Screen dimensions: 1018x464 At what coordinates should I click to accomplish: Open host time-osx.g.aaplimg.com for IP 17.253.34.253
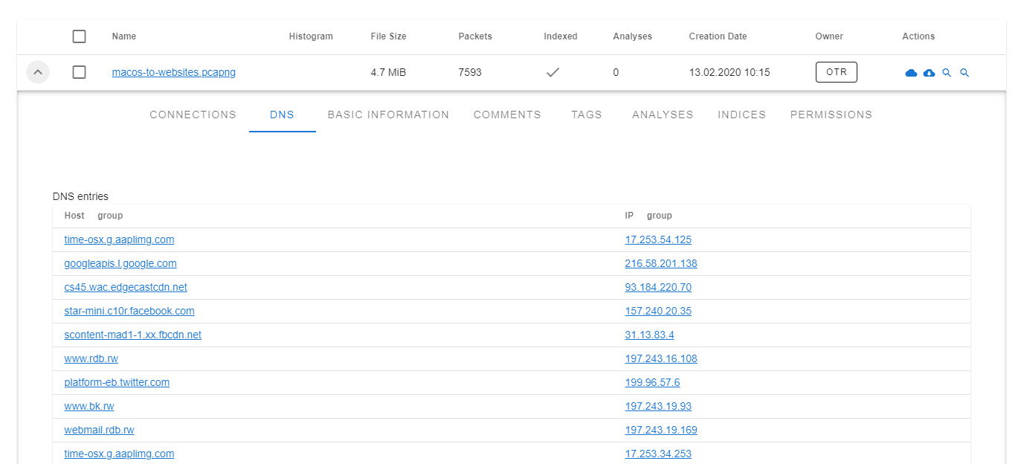120,454
